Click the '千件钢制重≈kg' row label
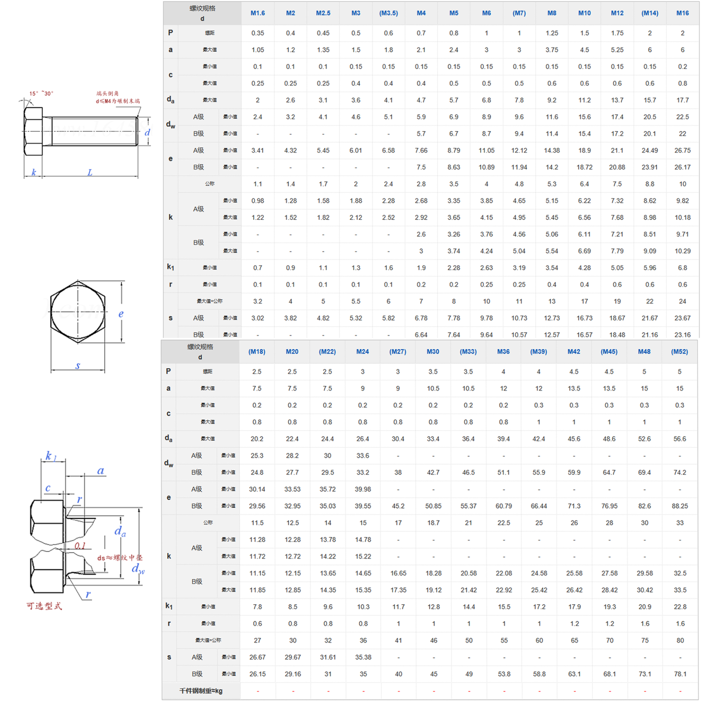 pyautogui.click(x=201, y=691)
